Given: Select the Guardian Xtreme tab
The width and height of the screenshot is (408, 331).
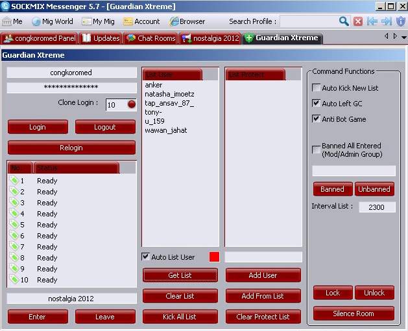Looking at the screenshot, I should click(x=282, y=38).
